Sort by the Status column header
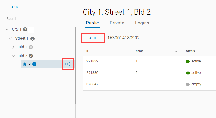Image resolution: width=216 pixels, height=118 pixels. [190, 51]
